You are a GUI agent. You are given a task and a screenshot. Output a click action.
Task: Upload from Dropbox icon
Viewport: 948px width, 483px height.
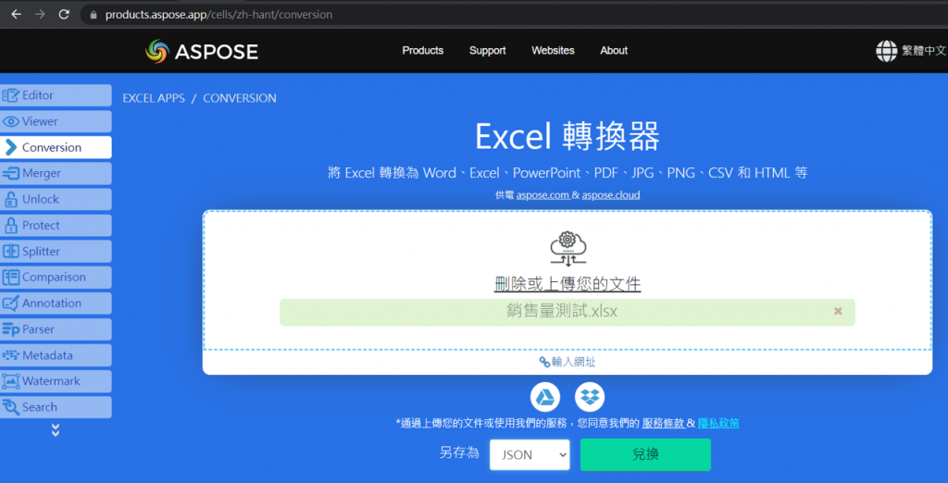590,397
